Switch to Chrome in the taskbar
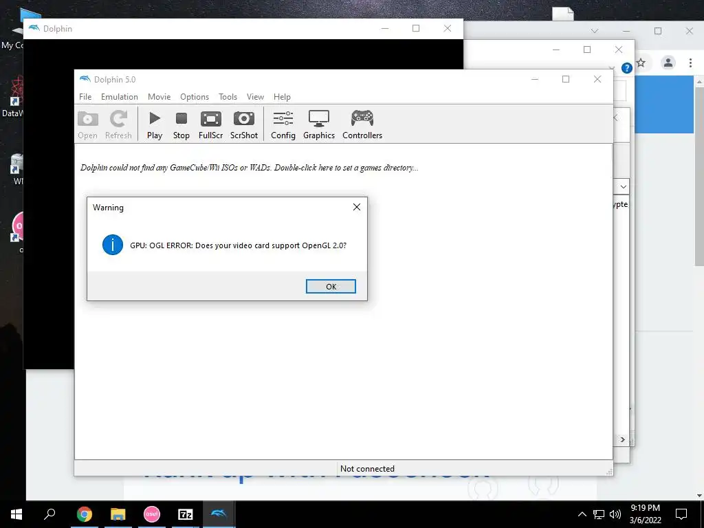 coord(84,514)
